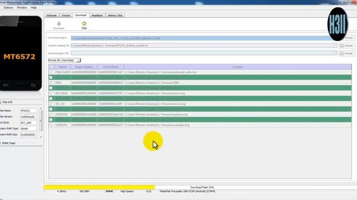This screenshot has width=357, height=200.
Task: Click the folder icon on Authentication choose button
Action: (342, 53)
